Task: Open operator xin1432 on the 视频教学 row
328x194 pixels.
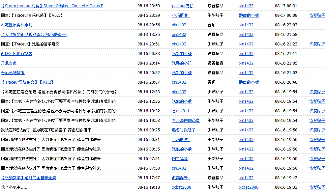Action: click(x=246, y=178)
